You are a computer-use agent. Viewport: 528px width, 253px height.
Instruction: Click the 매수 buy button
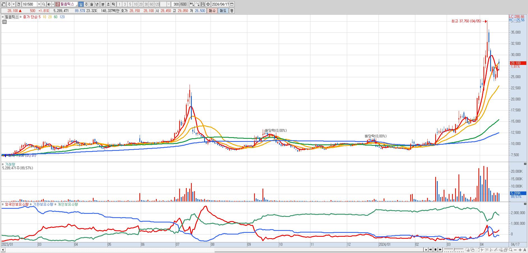pos(212,11)
